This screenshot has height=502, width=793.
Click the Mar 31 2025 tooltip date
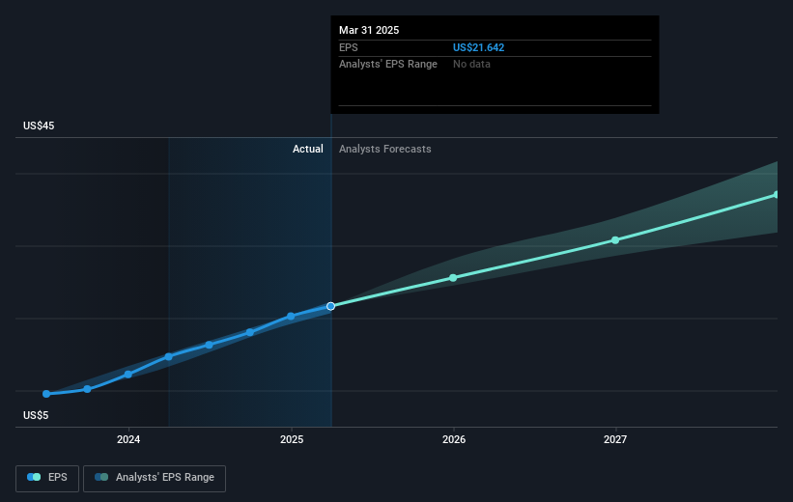coord(369,30)
